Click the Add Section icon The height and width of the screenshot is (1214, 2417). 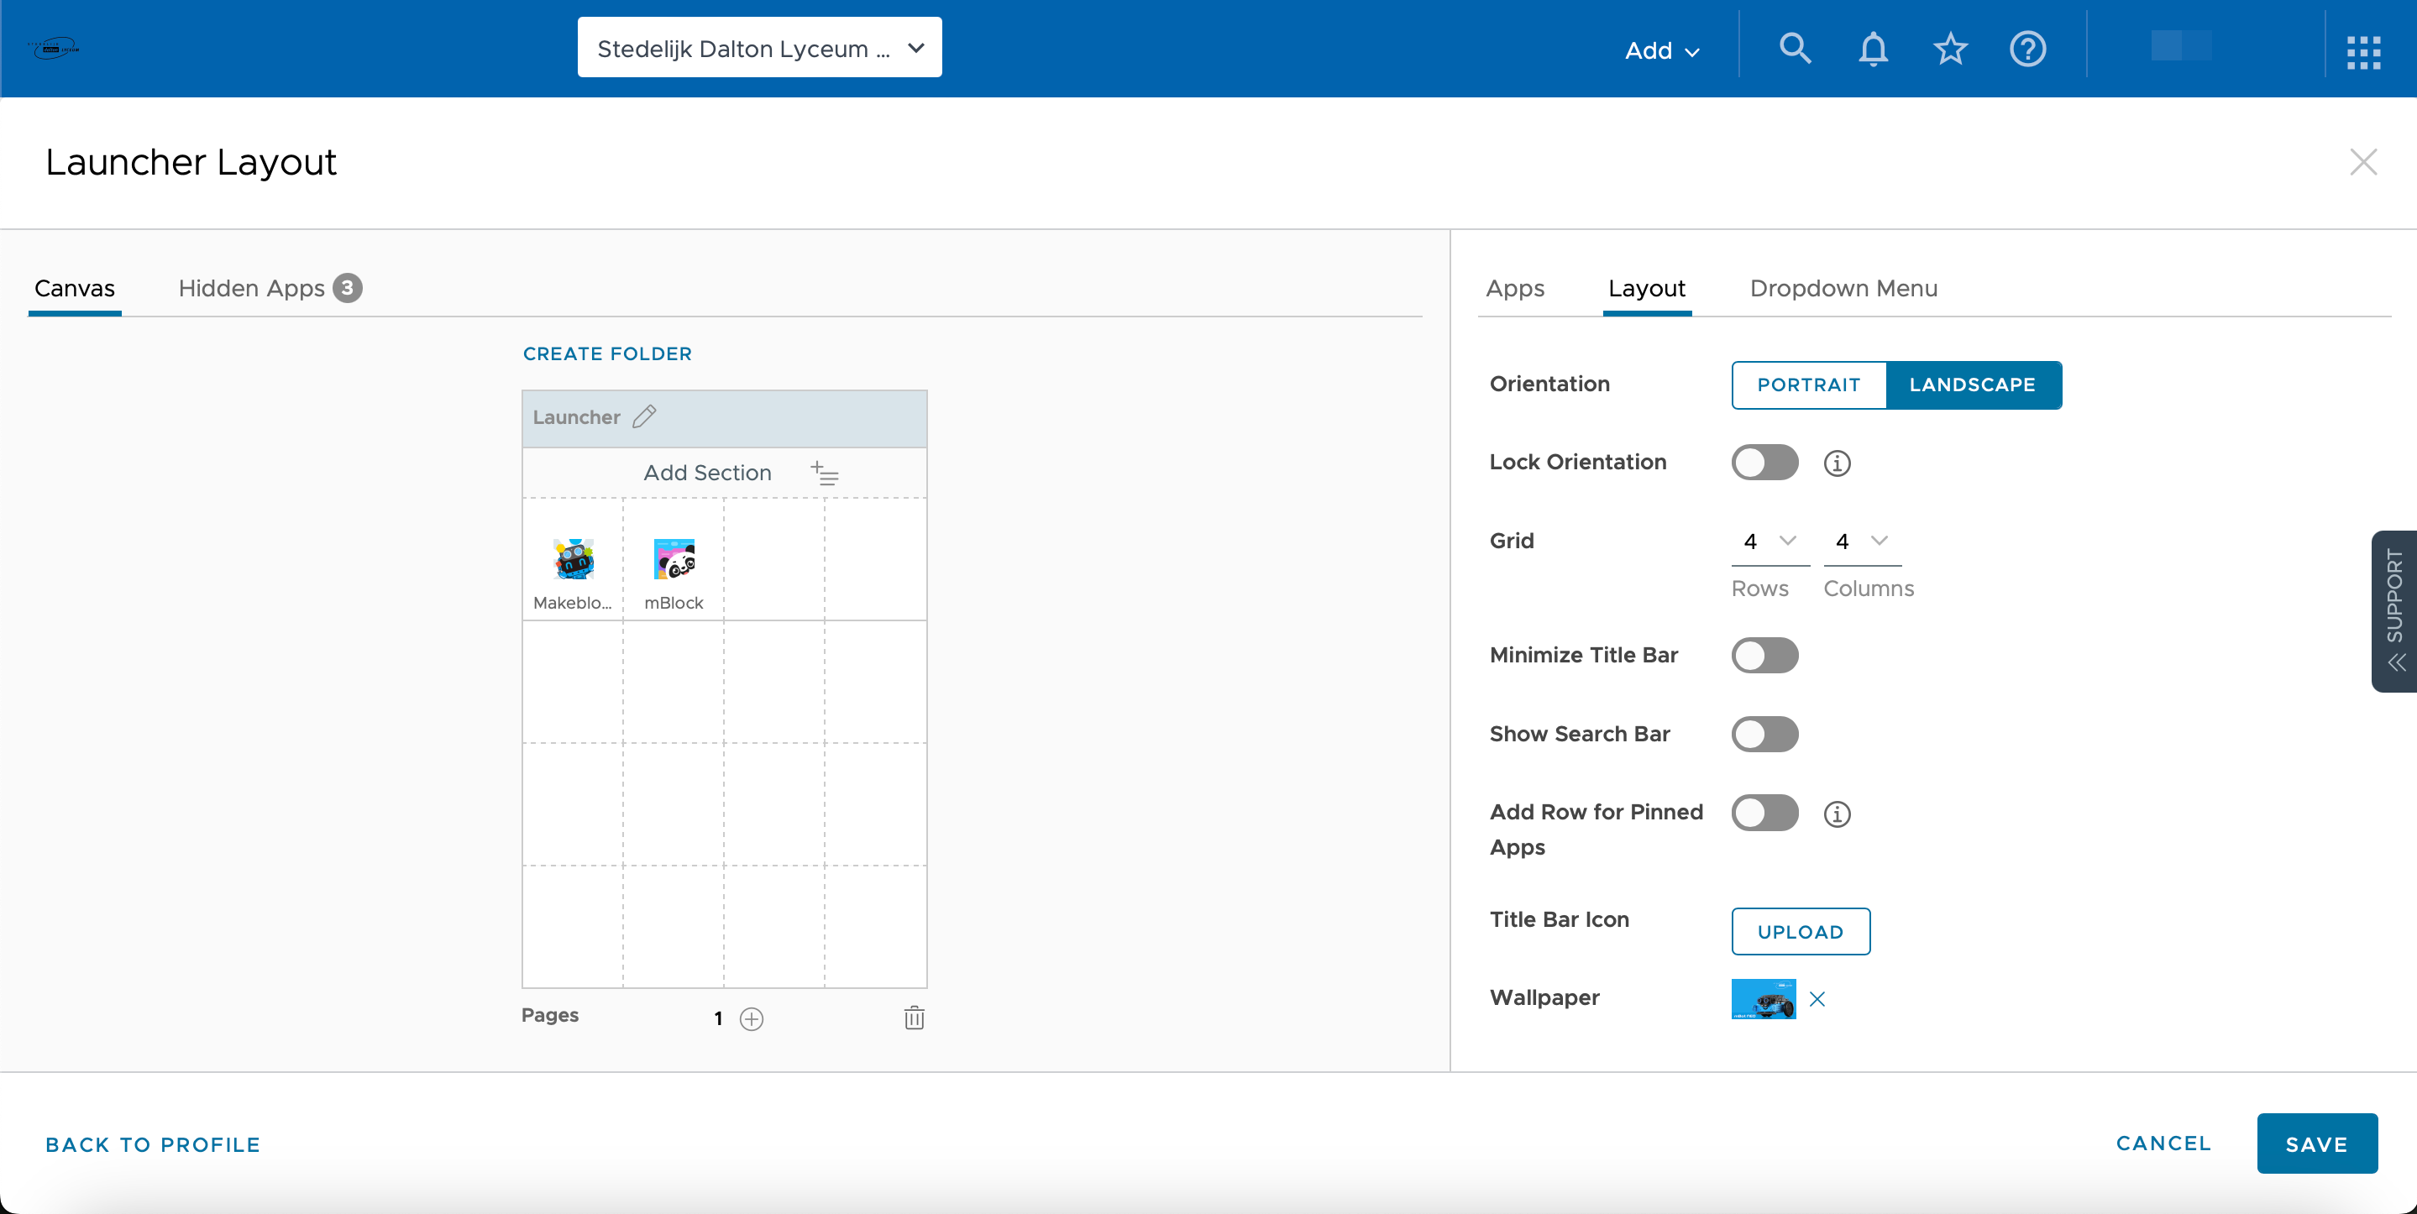(825, 473)
